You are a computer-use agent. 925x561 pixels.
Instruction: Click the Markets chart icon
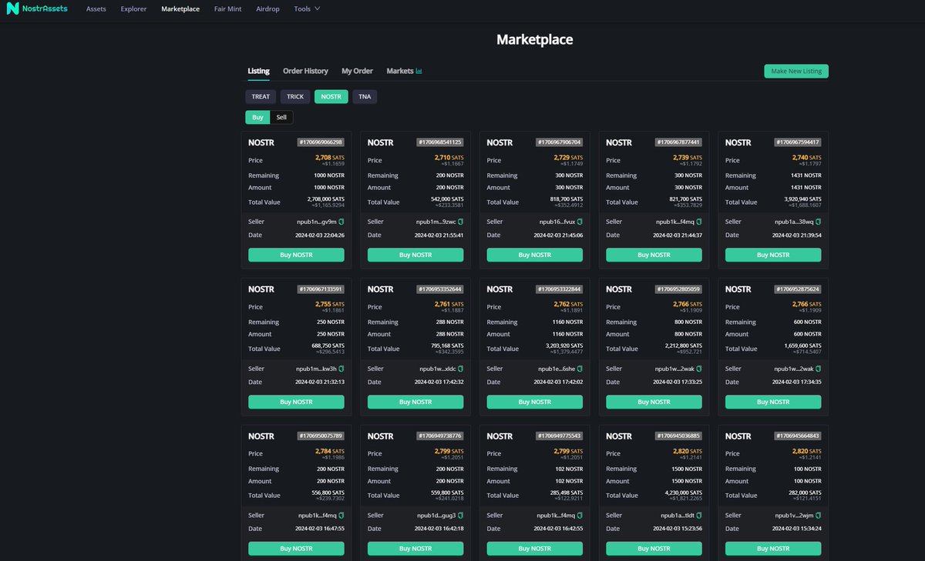[x=419, y=71]
